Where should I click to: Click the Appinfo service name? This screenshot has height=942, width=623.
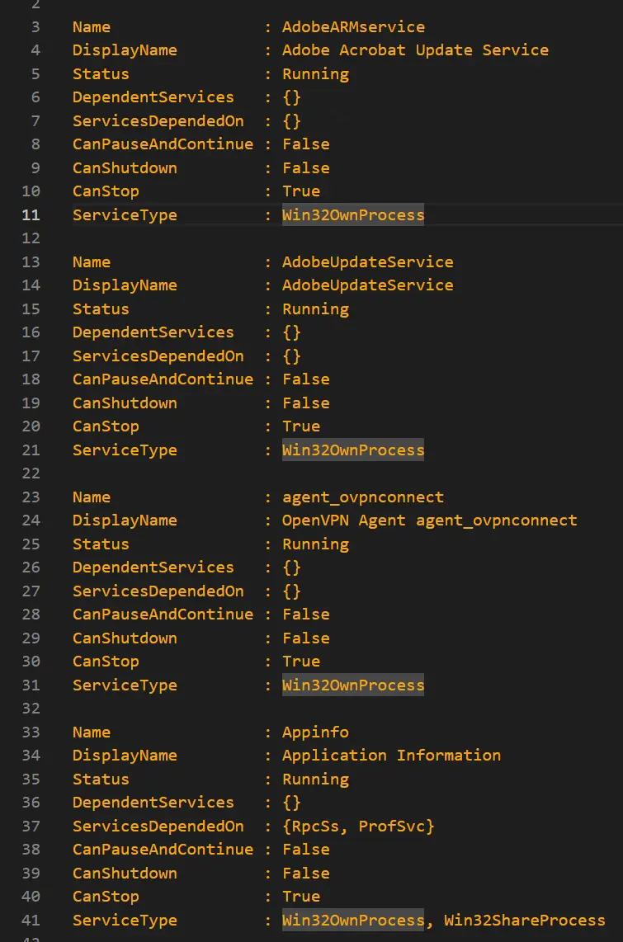[315, 732]
